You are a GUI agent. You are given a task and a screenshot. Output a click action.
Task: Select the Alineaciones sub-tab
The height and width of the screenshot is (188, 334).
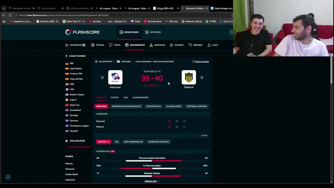[174, 106]
